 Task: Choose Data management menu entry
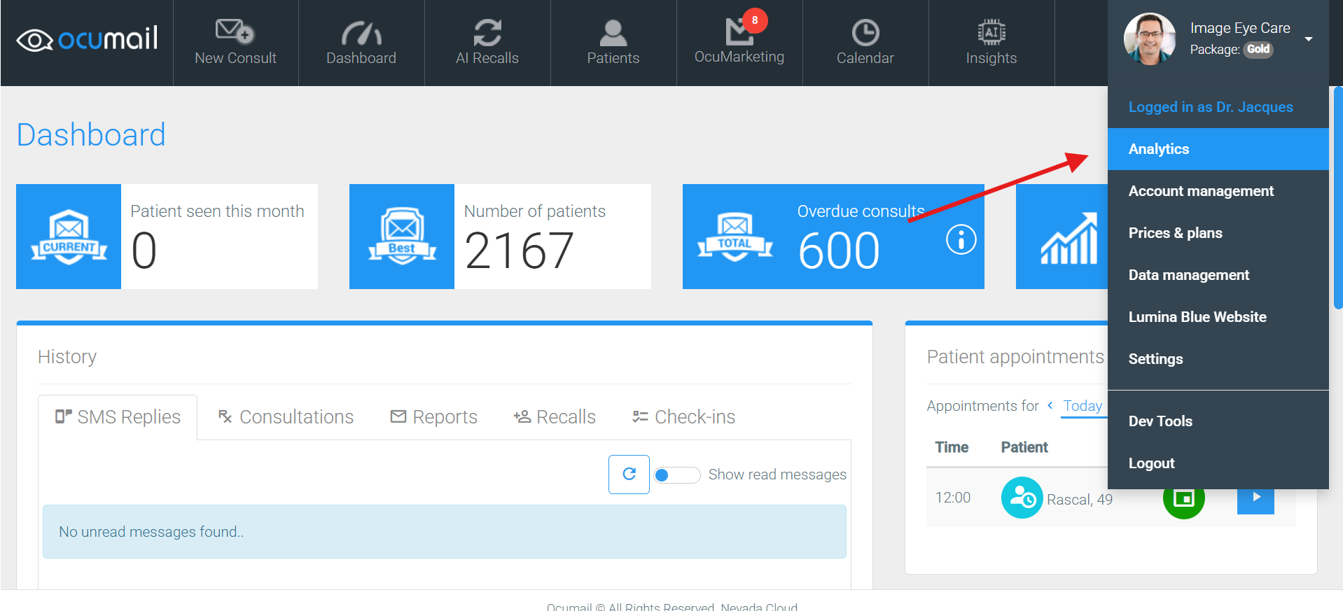(1218, 275)
